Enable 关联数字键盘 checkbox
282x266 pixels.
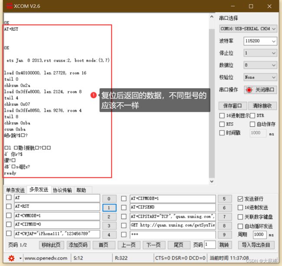pyautogui.click(x=240, y=217)
